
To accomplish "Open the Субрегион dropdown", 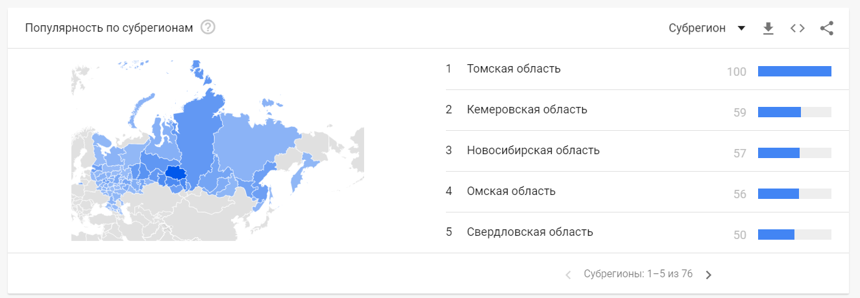I will point(697,29).
